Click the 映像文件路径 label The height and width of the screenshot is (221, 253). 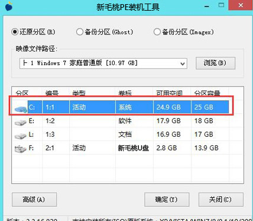pyautogui.click(x=37, y=49)
